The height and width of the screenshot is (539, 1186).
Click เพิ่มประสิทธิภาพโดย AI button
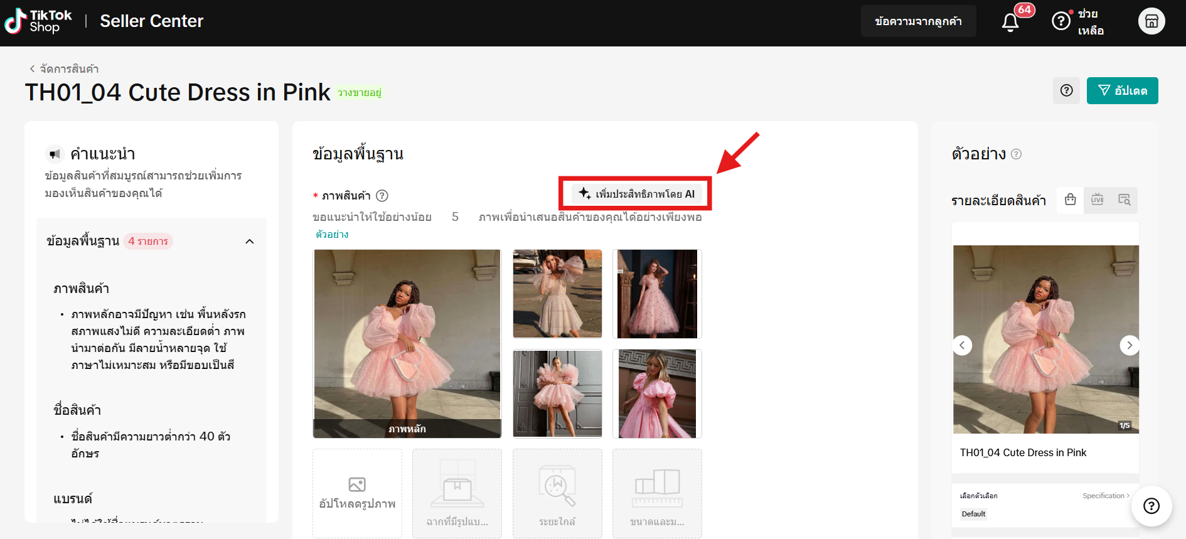pyautogui.click(x=636, y=194)
